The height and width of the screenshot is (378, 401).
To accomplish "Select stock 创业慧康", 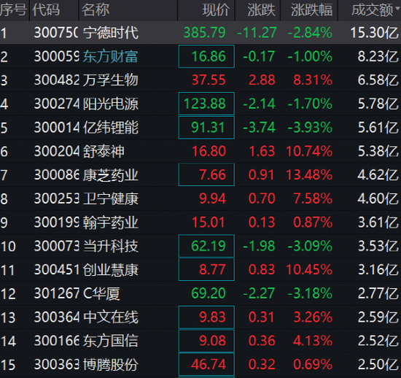I will 111,270.
